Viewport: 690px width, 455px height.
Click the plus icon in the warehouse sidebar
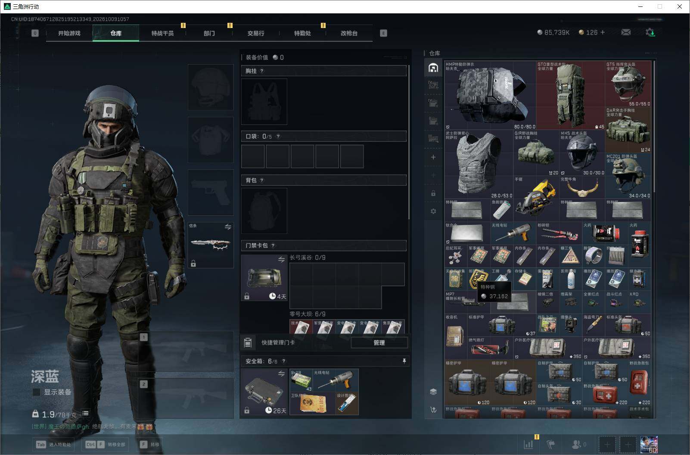[433, 157]
